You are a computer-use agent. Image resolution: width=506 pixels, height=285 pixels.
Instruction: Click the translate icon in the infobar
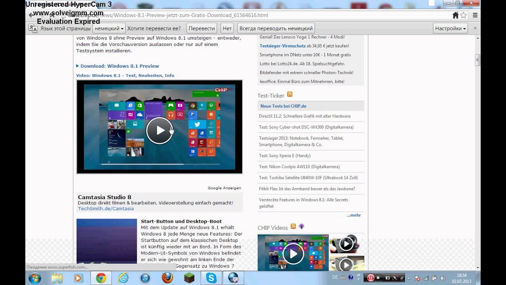[x=33, y=28]
